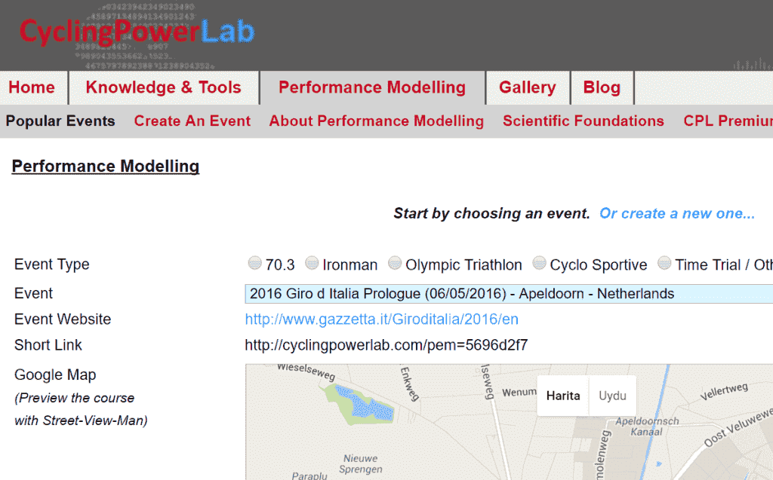Click the CyclingPowerLab logo
773x480 pixels.
(x=137, y=32)
